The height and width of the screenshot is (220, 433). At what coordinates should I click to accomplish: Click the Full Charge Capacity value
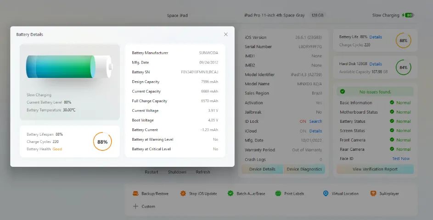click(x=209, y=101)
